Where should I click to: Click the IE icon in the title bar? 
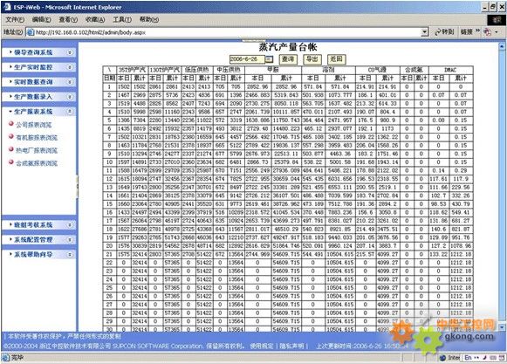coord(7,7)
